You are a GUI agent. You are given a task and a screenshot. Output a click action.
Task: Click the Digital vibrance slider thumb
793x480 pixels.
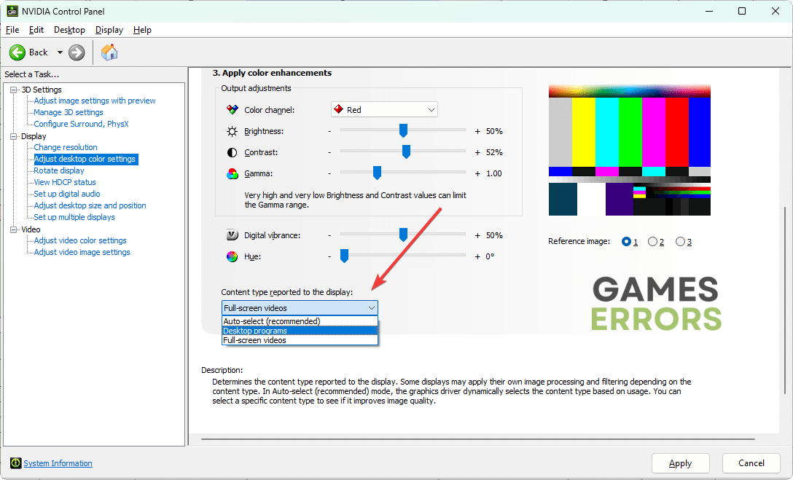[403, 235]
